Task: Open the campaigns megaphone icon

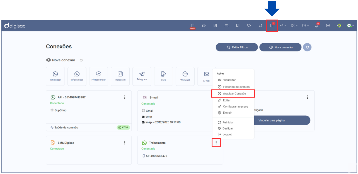Action: [x=260, y=26]
